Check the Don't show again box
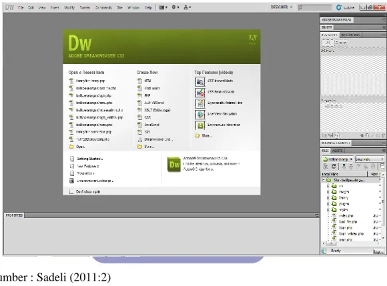Screen dimensions: 387x286 (x=71, y=191)
